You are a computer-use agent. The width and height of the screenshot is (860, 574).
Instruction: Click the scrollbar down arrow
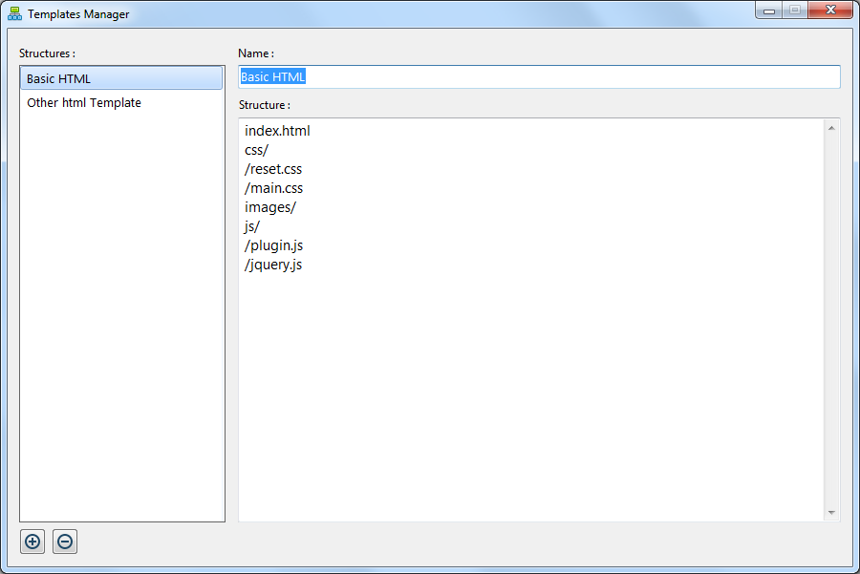point(831,513)
